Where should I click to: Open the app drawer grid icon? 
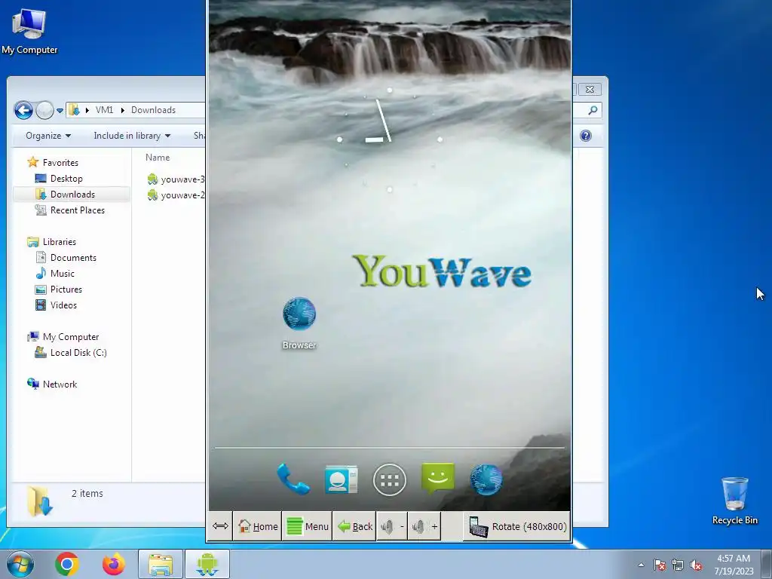tap(390, 480)
